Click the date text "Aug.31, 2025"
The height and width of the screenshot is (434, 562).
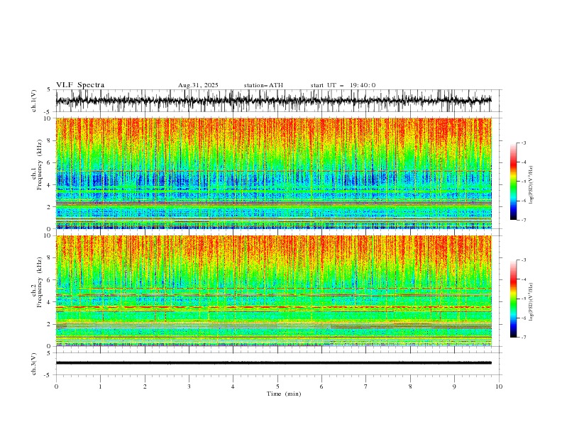198,85
